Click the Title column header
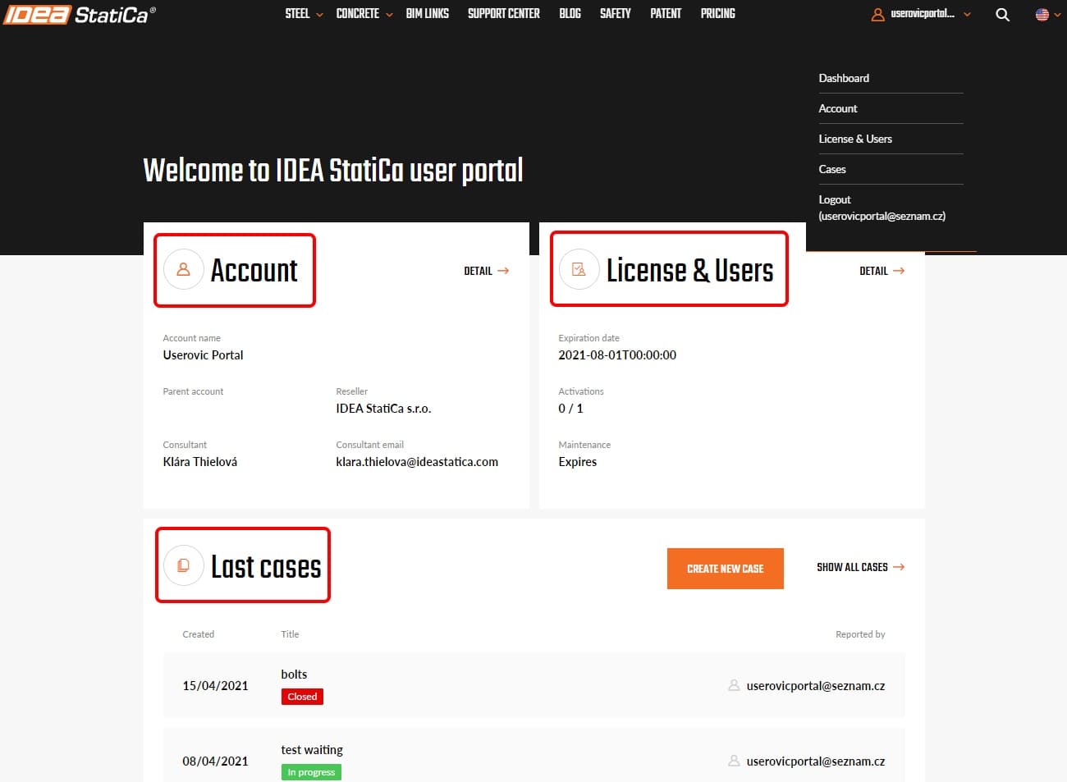 pyautogui.click(x=290, y=634)
